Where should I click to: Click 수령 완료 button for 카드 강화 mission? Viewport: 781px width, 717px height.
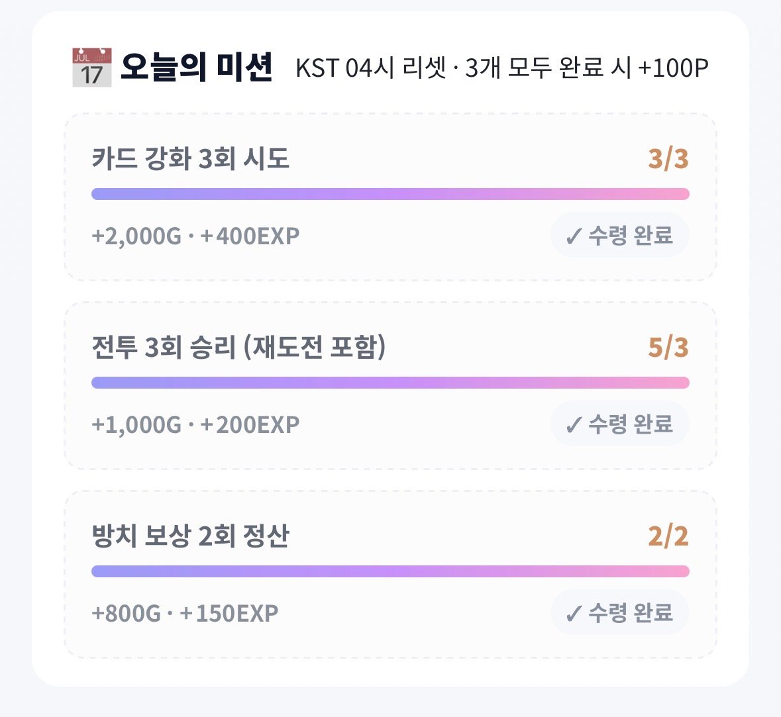(619, 235)
